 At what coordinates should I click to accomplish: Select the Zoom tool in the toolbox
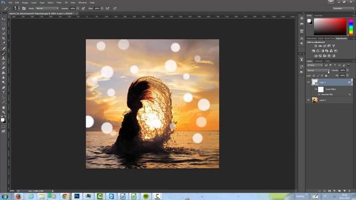coord(3,112)
